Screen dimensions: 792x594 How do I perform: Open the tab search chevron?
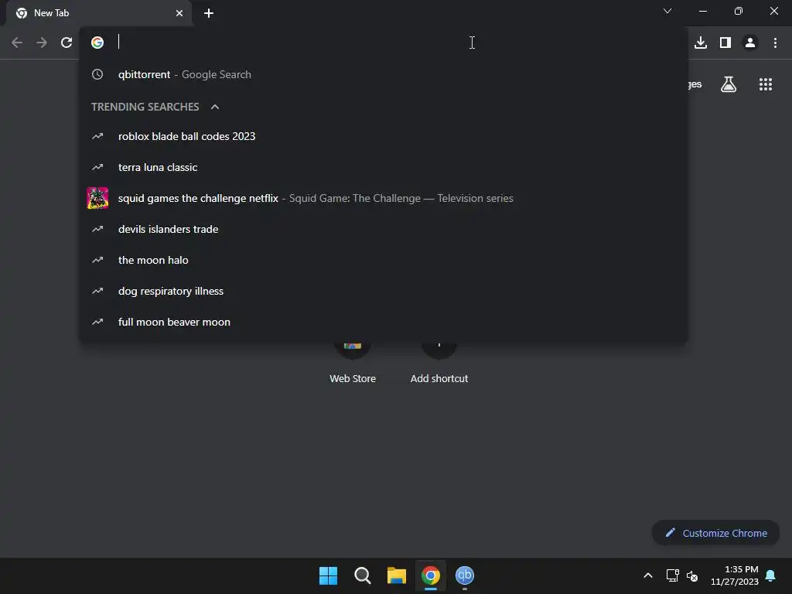pyautogui.click(x=667, y=11)
